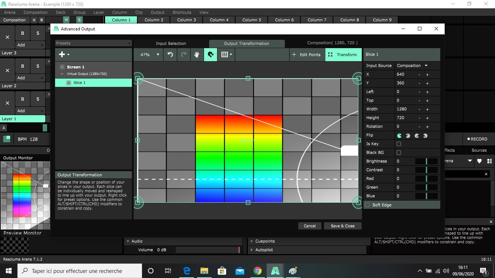The width and height of the screenshot is (495, 278).
Task: Click the Brightness slider bar
Action: coord(426,161)
